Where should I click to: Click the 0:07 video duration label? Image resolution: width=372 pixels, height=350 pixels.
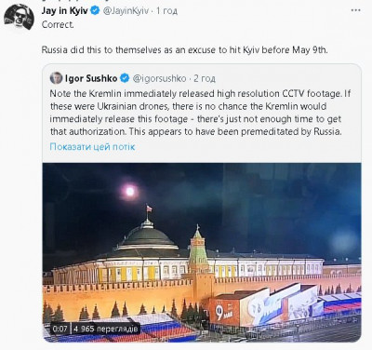coord(60,329)
